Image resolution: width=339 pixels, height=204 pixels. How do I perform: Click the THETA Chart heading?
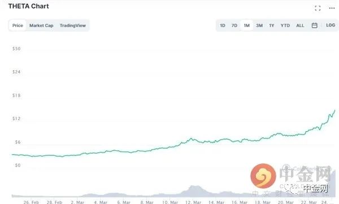pos(28,6)
